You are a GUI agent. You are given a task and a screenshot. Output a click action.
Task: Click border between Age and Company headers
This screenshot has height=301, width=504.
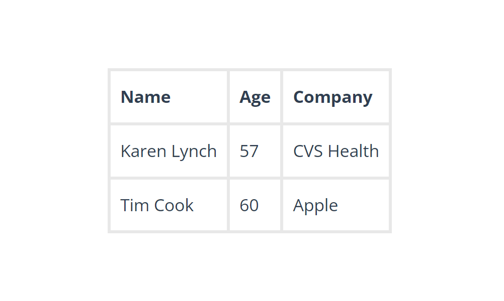[x=282, y=97]
